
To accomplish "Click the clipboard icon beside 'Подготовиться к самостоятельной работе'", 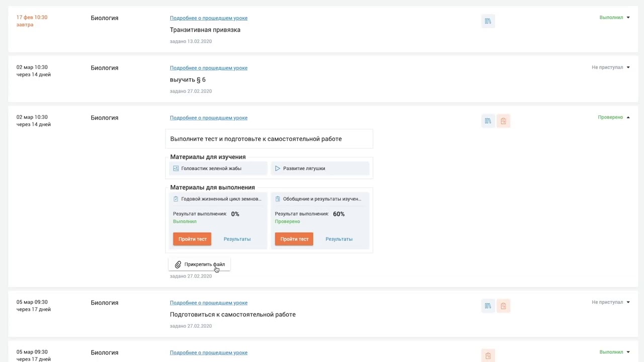I will tap(503, 306).
